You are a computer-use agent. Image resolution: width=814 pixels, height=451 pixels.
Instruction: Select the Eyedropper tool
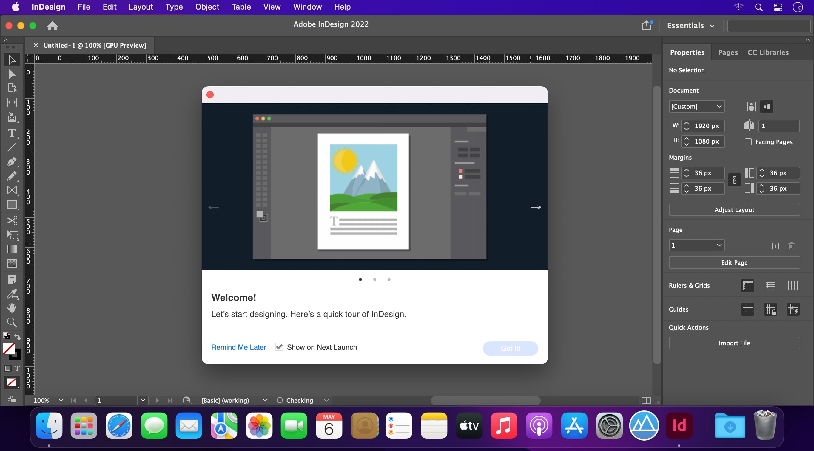coord(12,294)
